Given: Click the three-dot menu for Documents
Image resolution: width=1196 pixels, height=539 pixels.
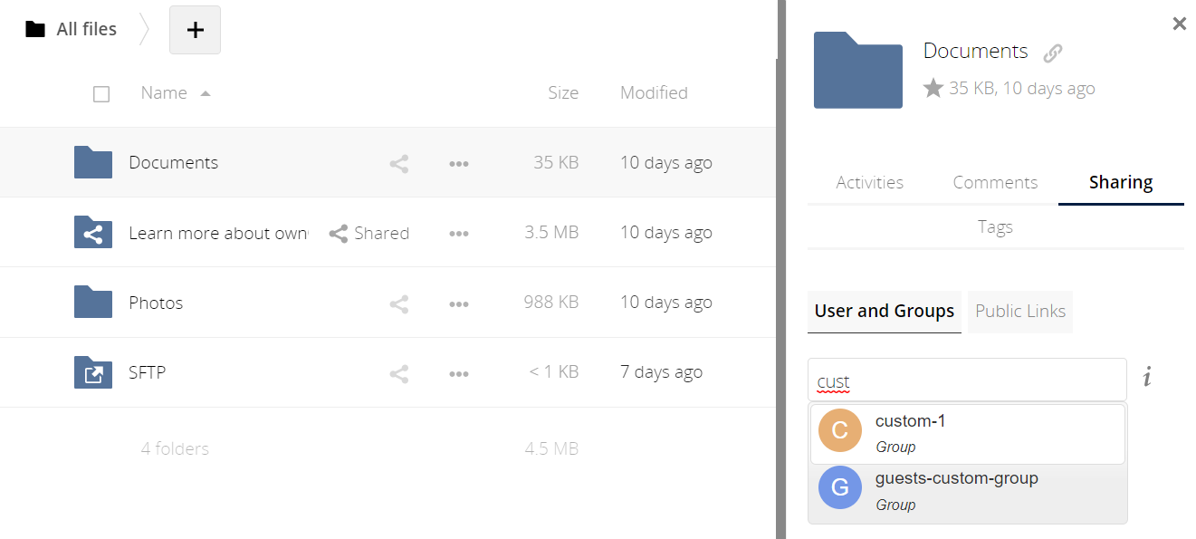Looking at the screenshot, I should [x=459, y=163].
